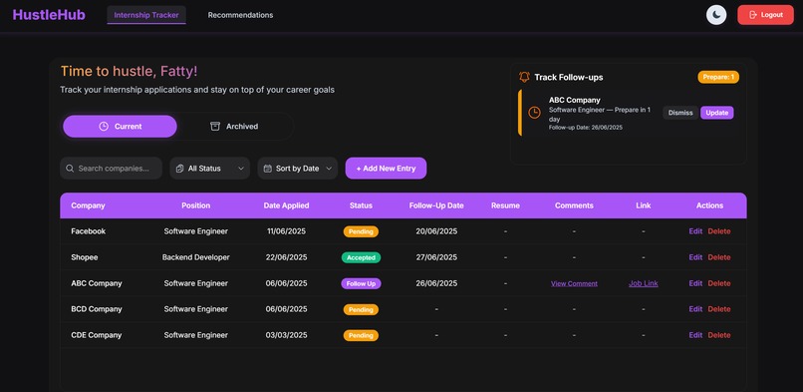Click the 20/06/2025 follow-up date
The height and width of the screenshot is (392, 803).
pos(436,231)
